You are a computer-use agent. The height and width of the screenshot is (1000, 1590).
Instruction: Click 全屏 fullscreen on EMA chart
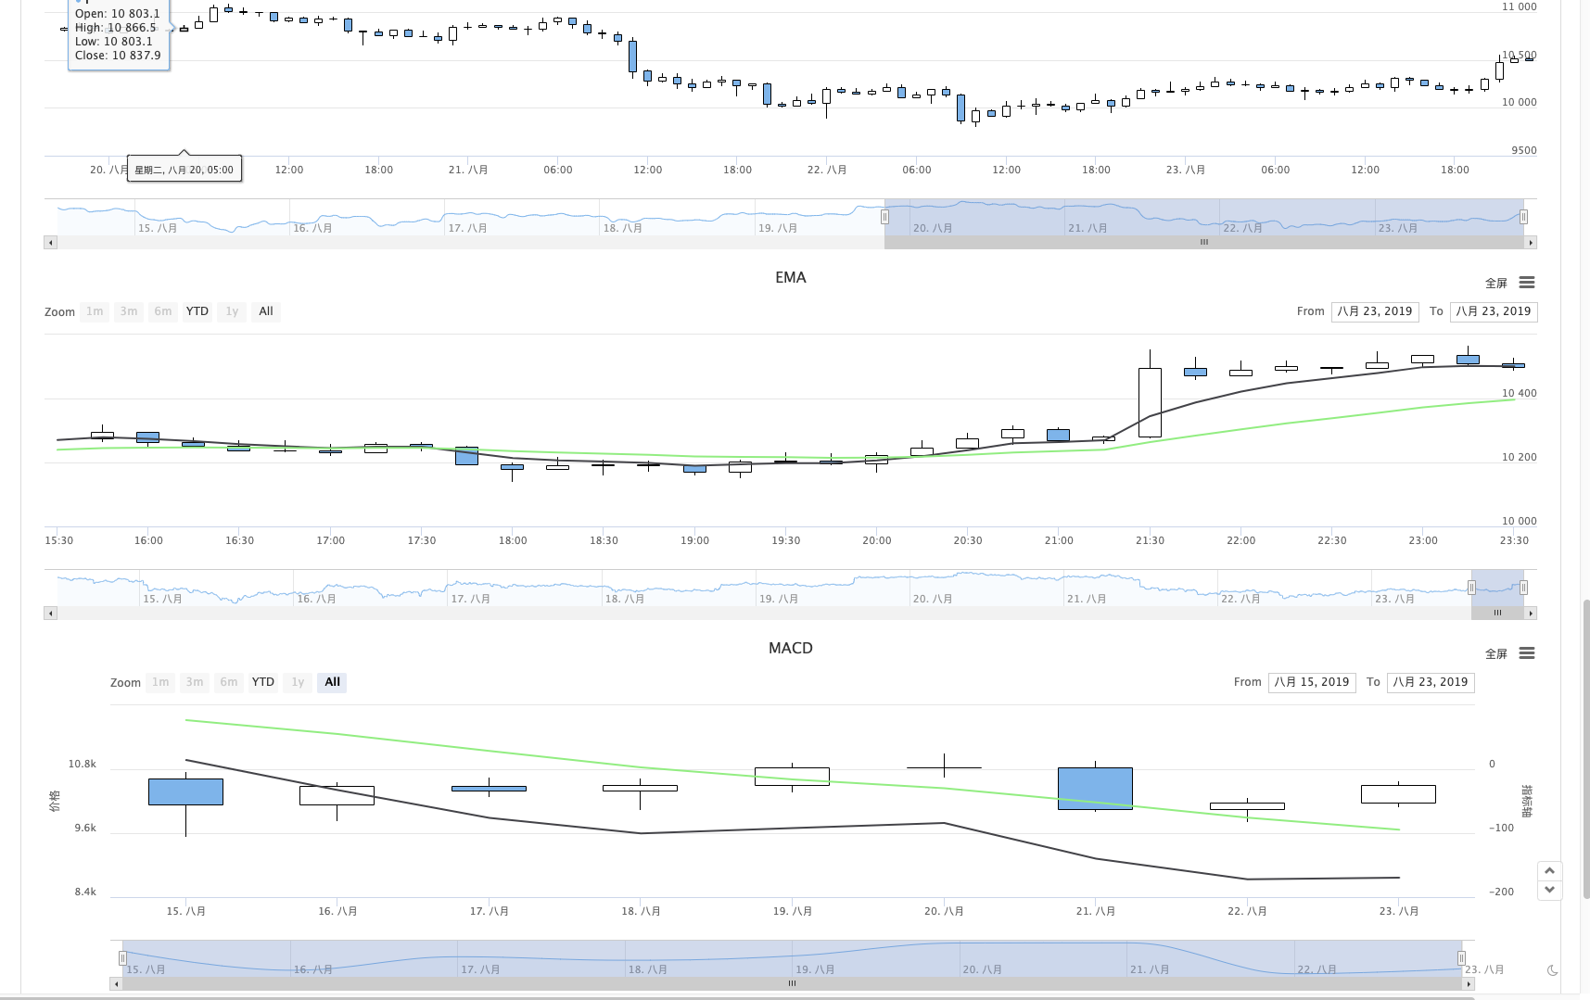tap(1496, 284)
